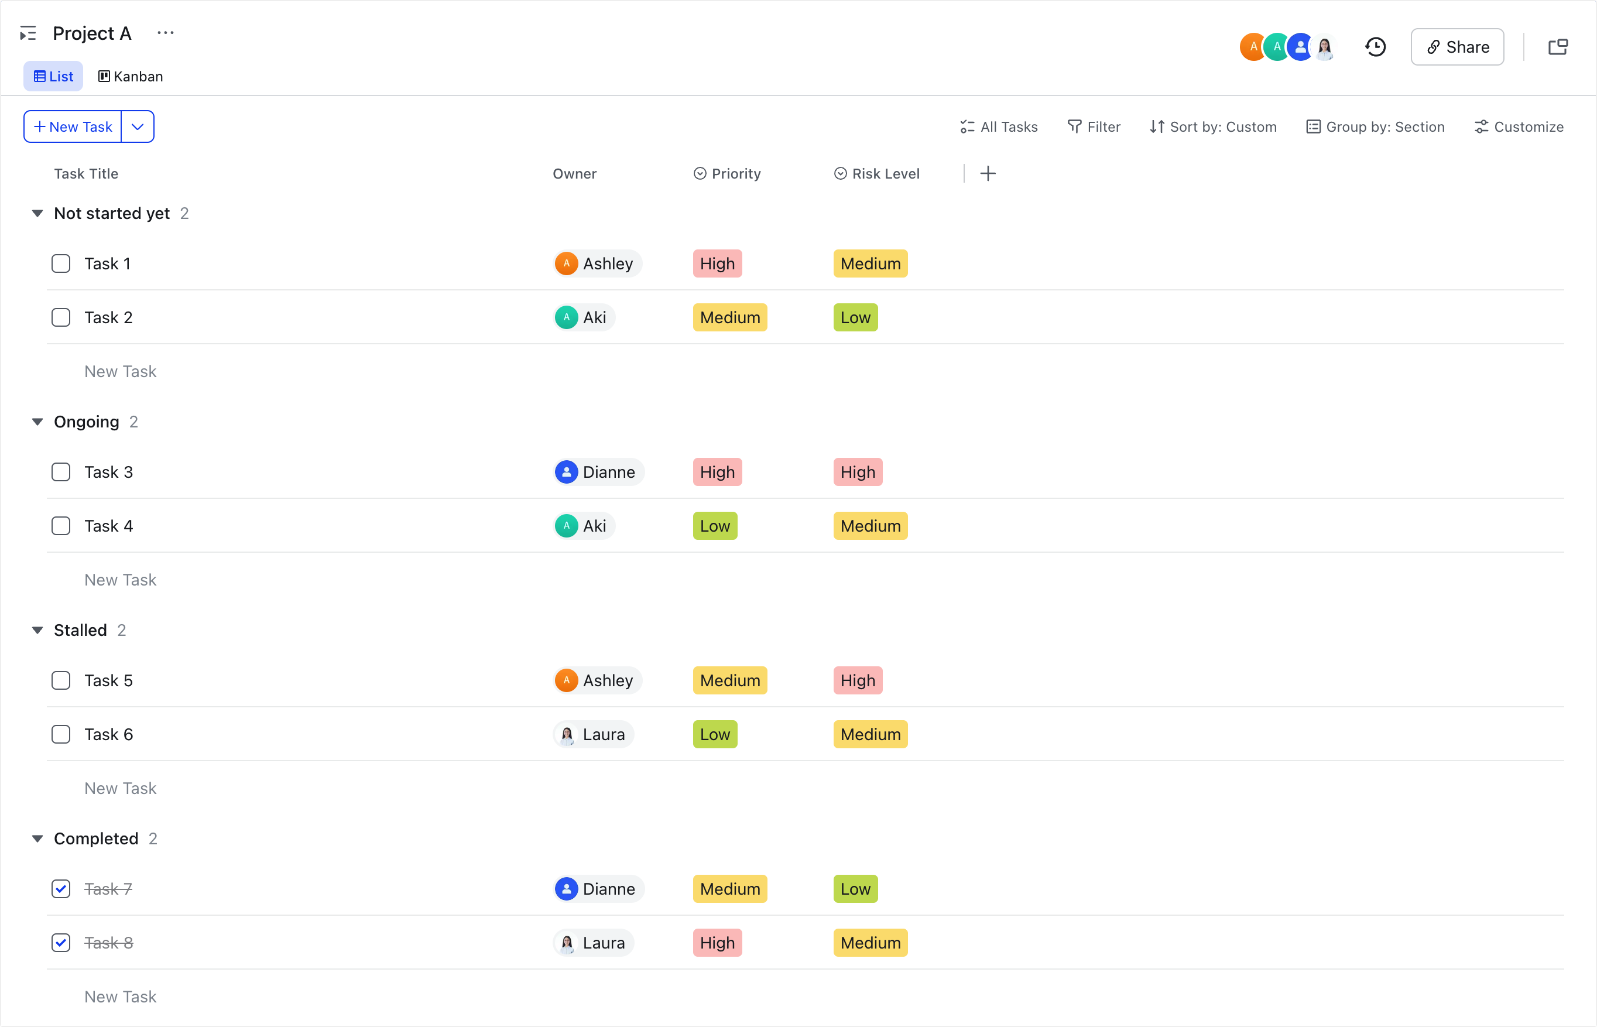Click the duplicate view icon top right
Screen dimensions: 1597x1027
pos(1558,47)
